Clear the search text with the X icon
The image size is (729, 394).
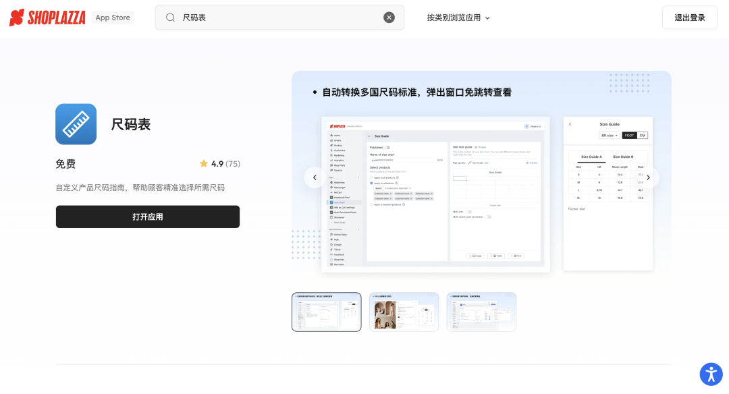point(389,18)
